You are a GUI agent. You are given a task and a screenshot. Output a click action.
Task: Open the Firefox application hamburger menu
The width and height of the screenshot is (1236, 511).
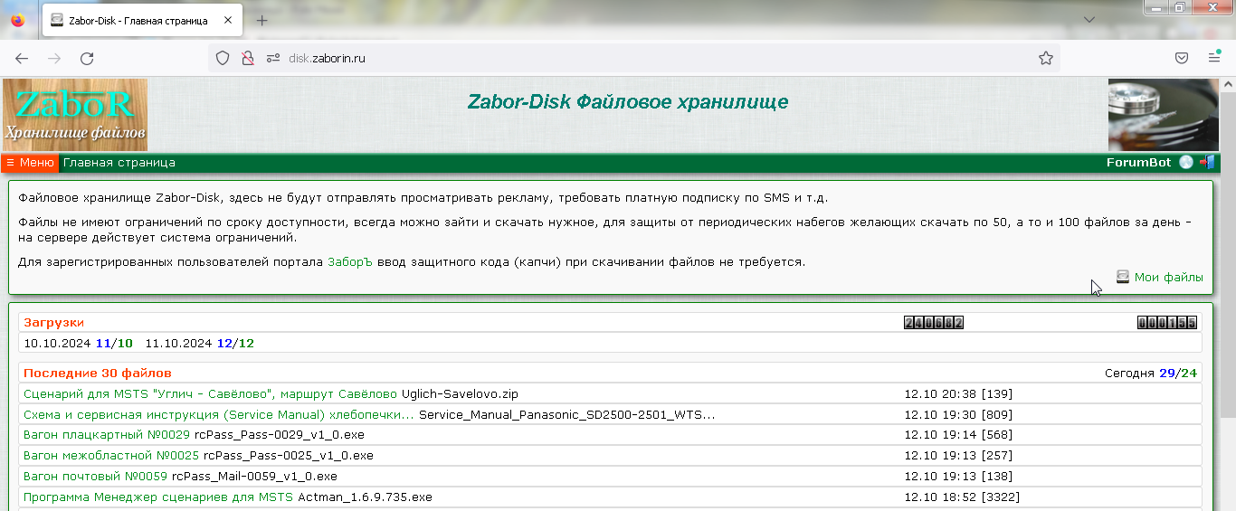point(1214,58)
